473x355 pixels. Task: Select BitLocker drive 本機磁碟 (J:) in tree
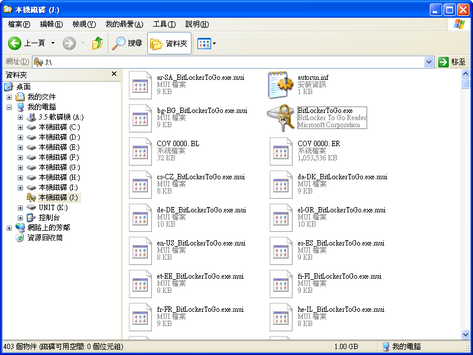[x=59, y=198]
